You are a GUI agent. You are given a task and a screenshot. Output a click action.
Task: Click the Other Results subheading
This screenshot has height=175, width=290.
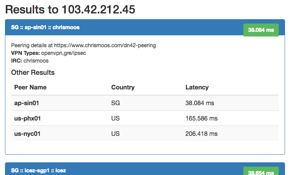(33, 73)
